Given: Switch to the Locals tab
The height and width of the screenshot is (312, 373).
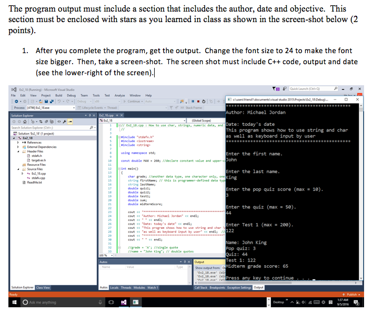Looking at the screenshot, I should 114,287.
